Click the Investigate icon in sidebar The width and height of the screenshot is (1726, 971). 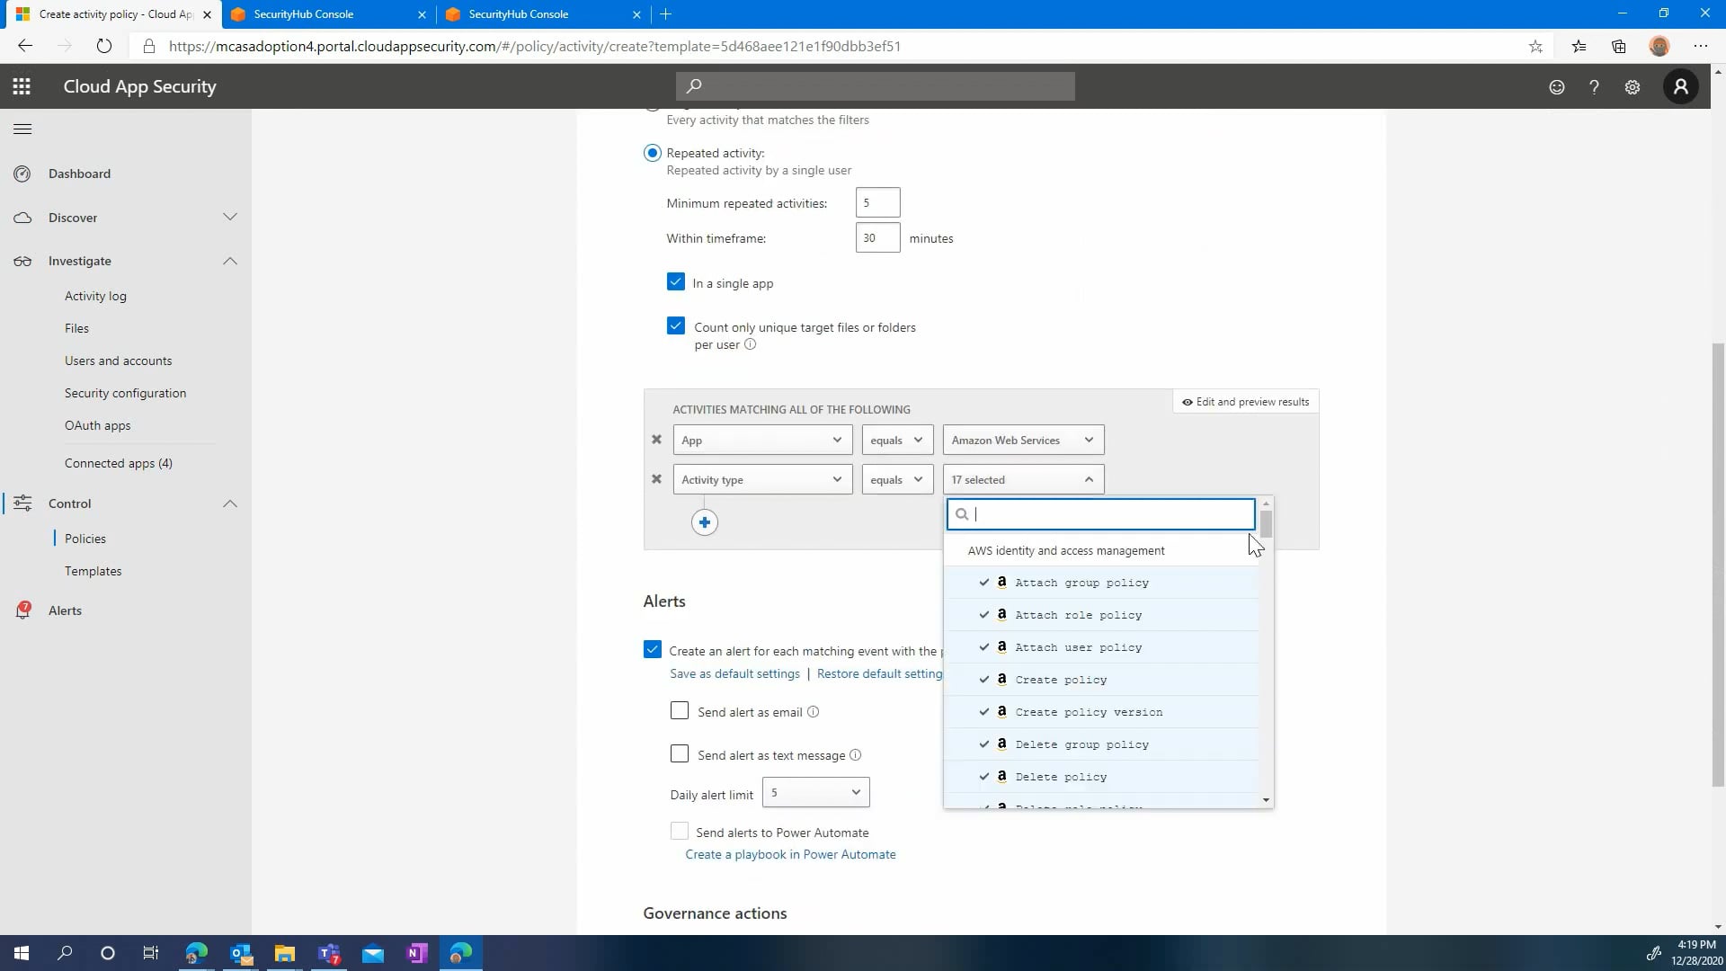click(x=22, y=260)
